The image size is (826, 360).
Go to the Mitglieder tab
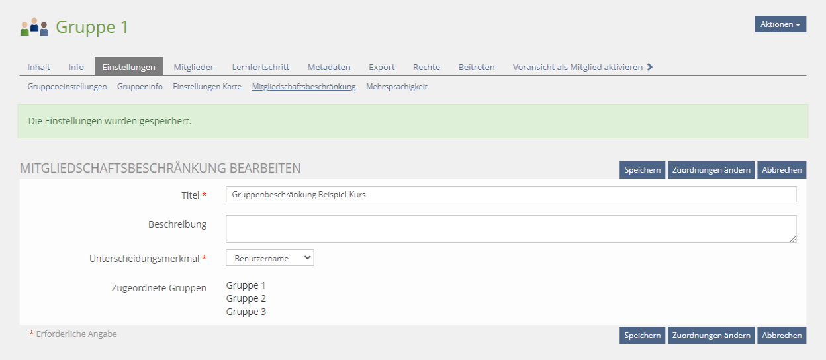coord(193,67)
